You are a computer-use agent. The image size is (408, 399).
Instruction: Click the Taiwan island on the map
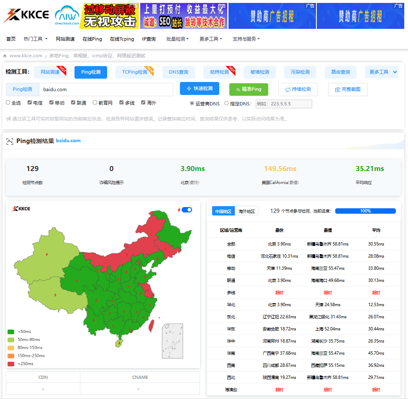pyautogui.click(x=151, y=326)
